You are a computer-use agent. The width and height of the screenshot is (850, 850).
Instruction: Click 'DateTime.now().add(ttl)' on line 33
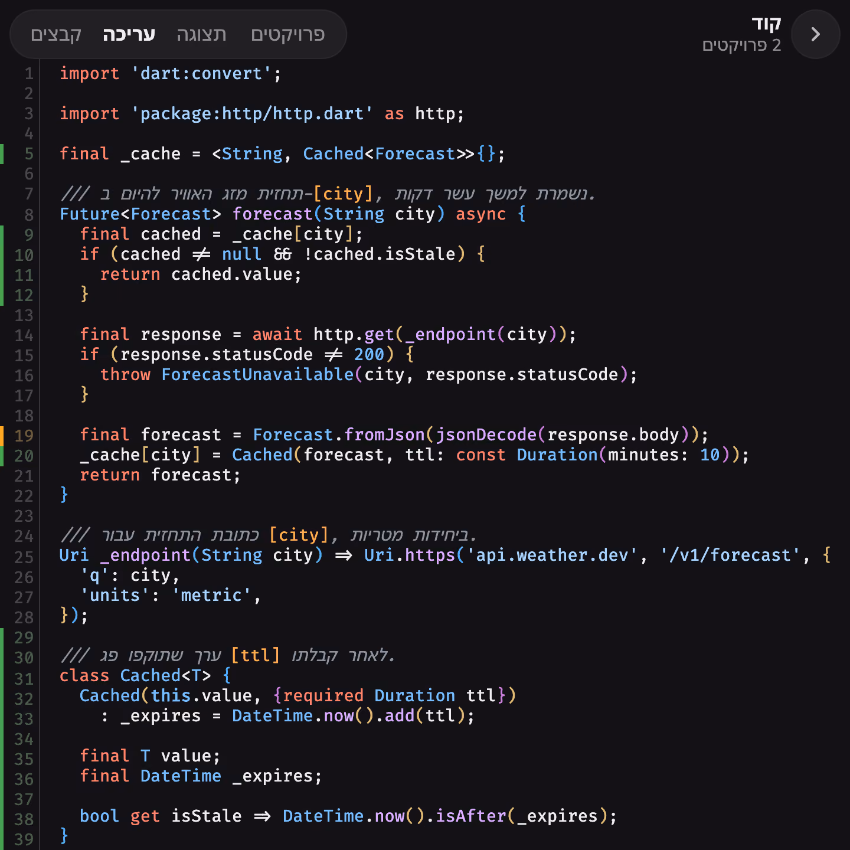348,716
